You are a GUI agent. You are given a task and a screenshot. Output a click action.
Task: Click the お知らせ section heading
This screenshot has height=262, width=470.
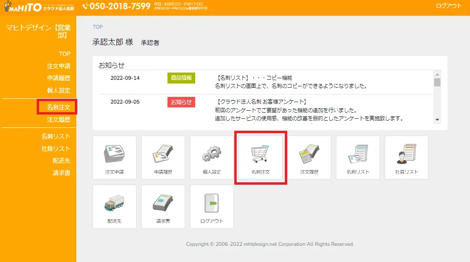[x=112, y=65]
